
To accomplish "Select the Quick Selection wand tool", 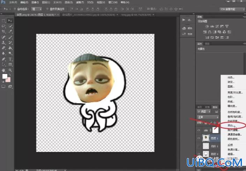I will pyautogui.click(x=10, y=26).
